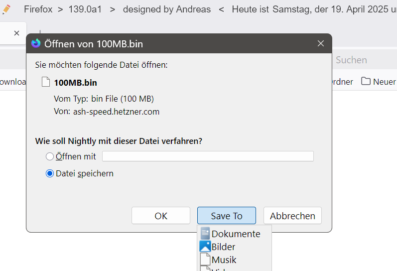Confirm the download with OK
397x271 pixels.
pyautogui.click(x=161, y=216)
